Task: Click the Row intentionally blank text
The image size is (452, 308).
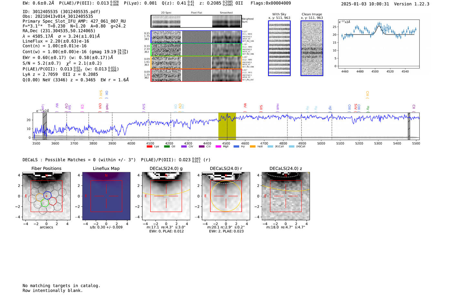Action: pyautogui.click(x=53, y=291)
